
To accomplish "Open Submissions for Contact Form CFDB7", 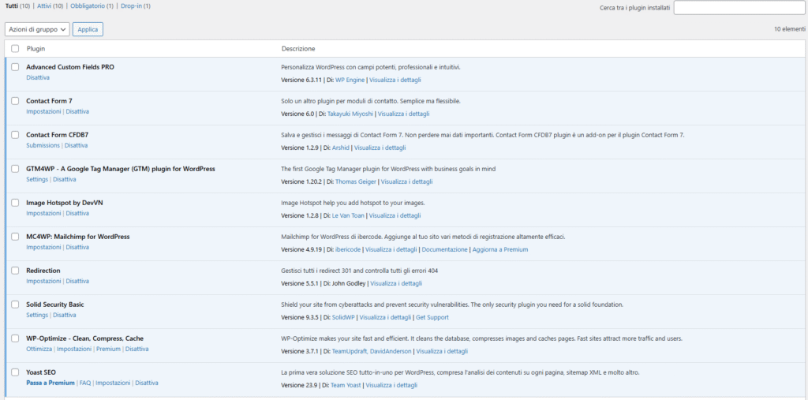I will 43,146.
